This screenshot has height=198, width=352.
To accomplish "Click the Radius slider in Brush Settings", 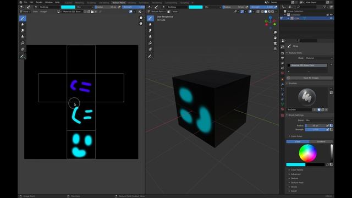I will (x=315, y=126).
